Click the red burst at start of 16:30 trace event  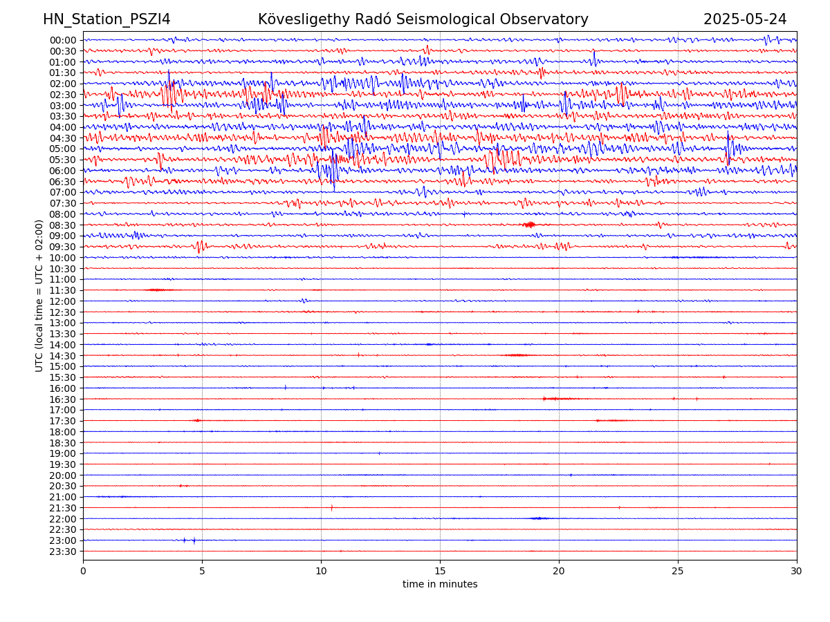[x=545, y=399]
